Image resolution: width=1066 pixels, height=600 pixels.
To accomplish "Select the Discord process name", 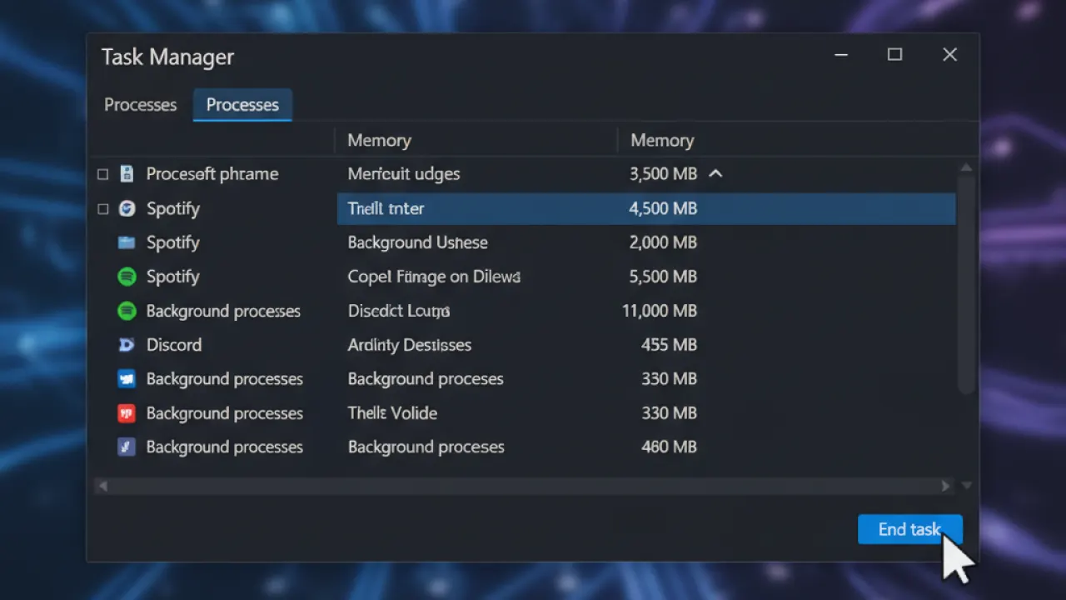I will coord(174,345).
